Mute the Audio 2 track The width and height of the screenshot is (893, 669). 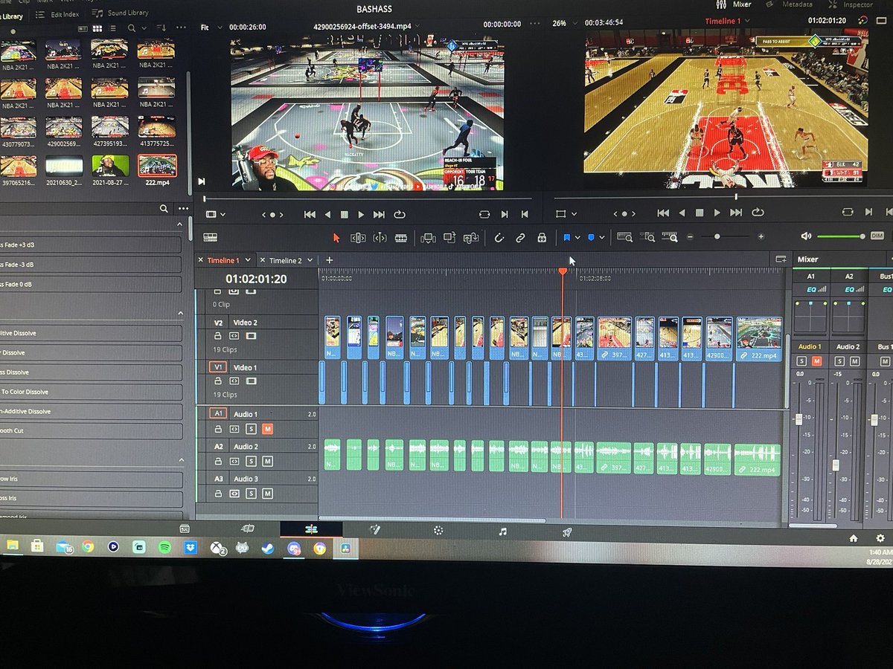click(268, 462)
